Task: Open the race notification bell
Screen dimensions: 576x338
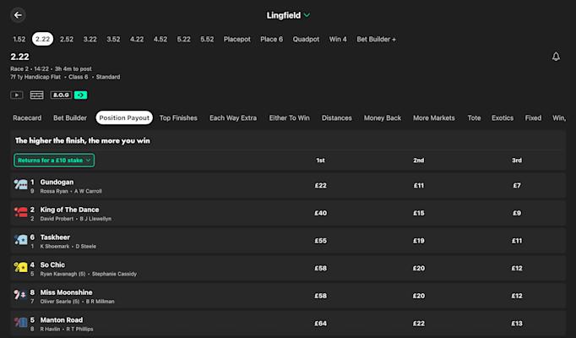Action: (556, 57)
